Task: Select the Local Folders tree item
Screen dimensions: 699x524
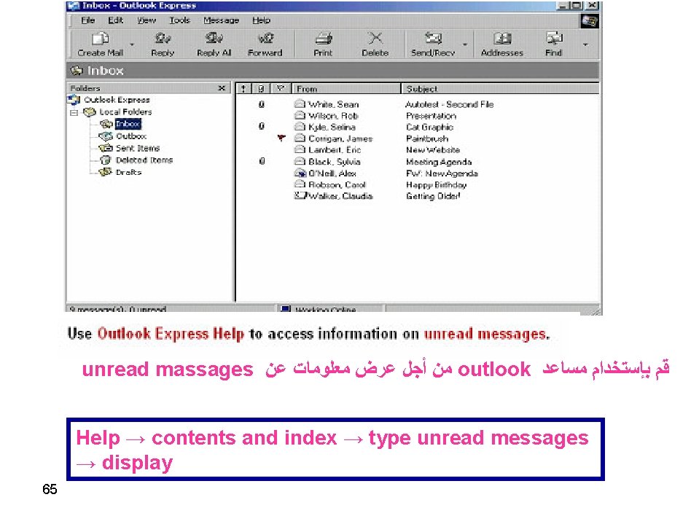Action: pyautogui.click(x=125, y=112)
